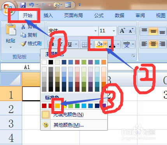
Task: Open 其他颜色(M)... dialog
Action: (x=74, y=125)
